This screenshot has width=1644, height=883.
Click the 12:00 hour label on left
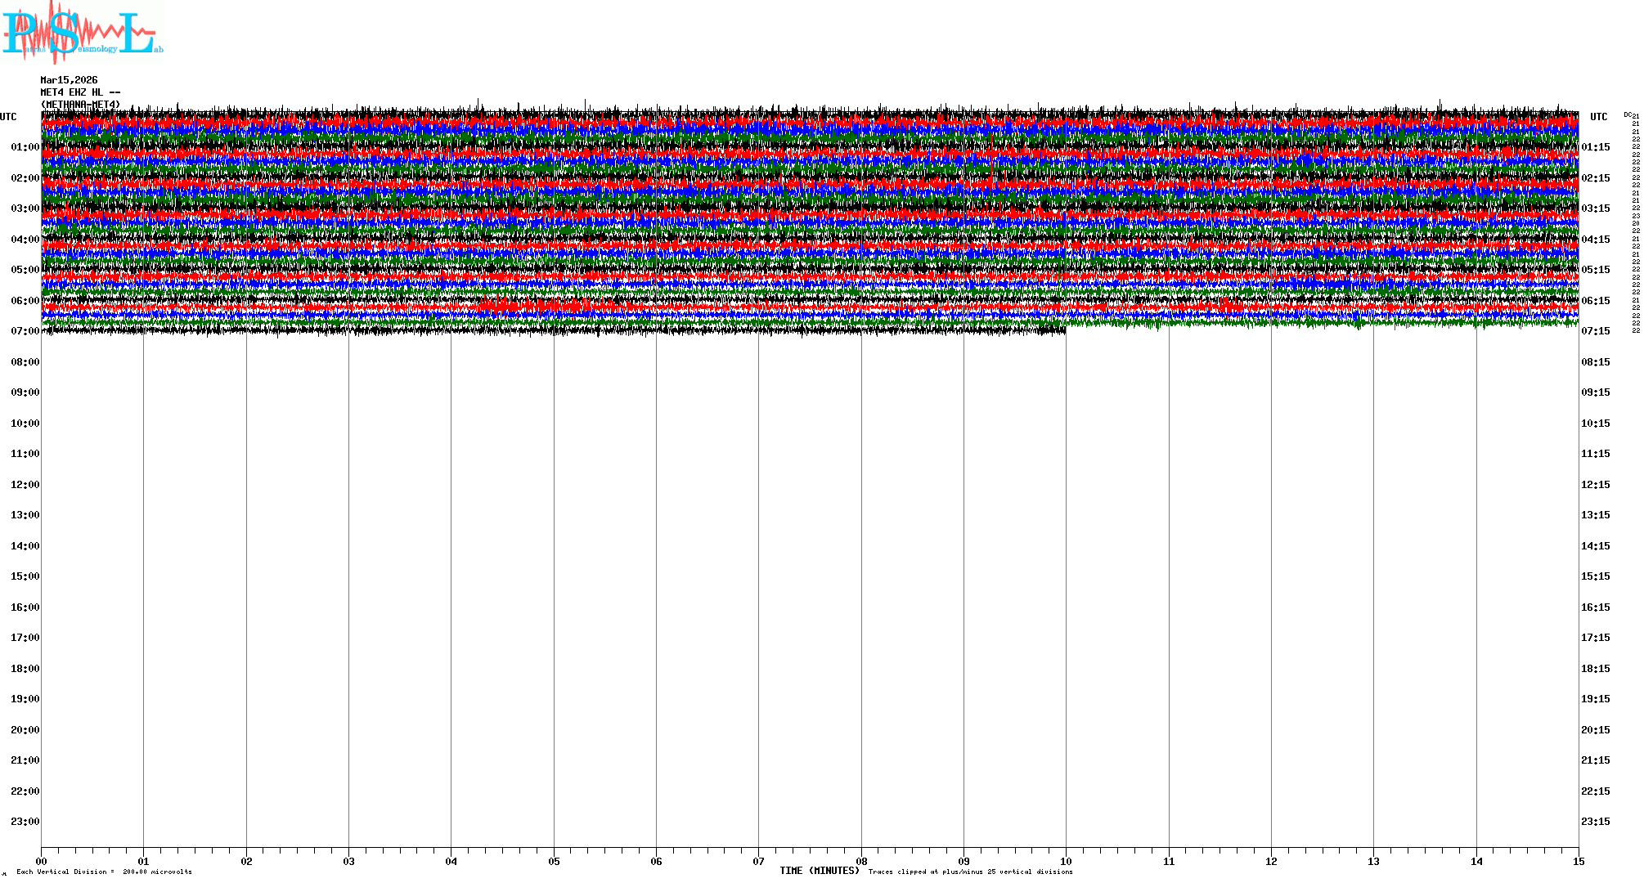(25, 485)
